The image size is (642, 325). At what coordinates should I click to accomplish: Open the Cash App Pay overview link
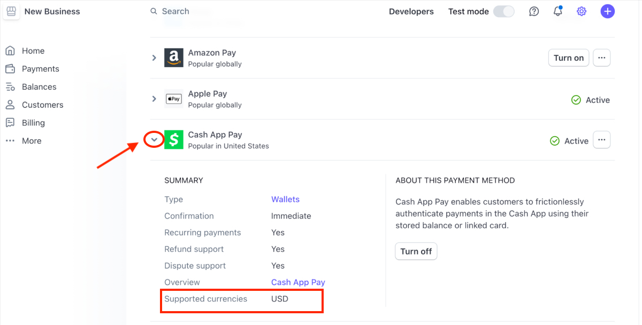point(298,282)
